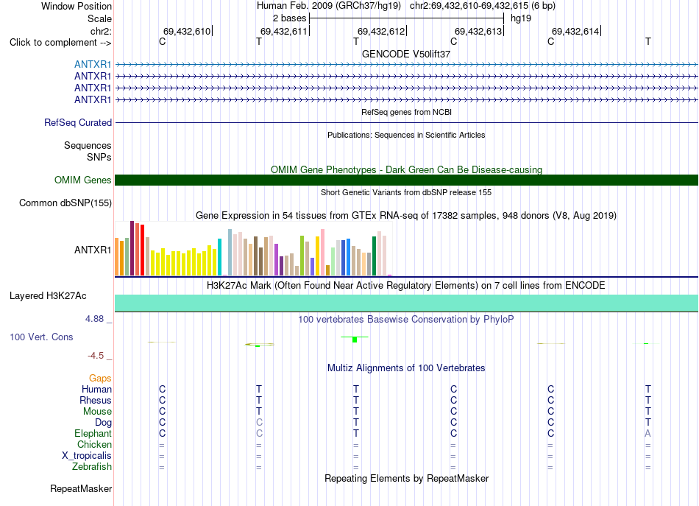Click 'Short Genetic Variants from dbSNP release 155'

click(406, 192)
